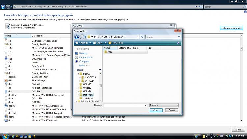Open Control Panel help icon

point(245,12)
